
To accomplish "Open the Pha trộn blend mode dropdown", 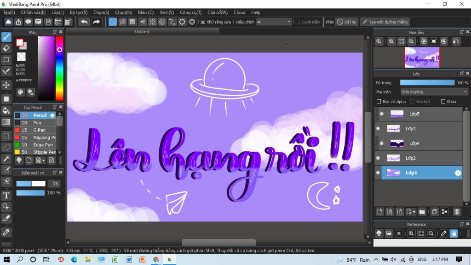I will [434, 92].
